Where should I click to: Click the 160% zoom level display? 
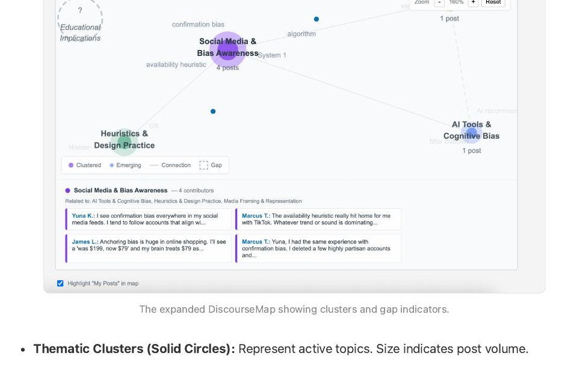[456, 2]
